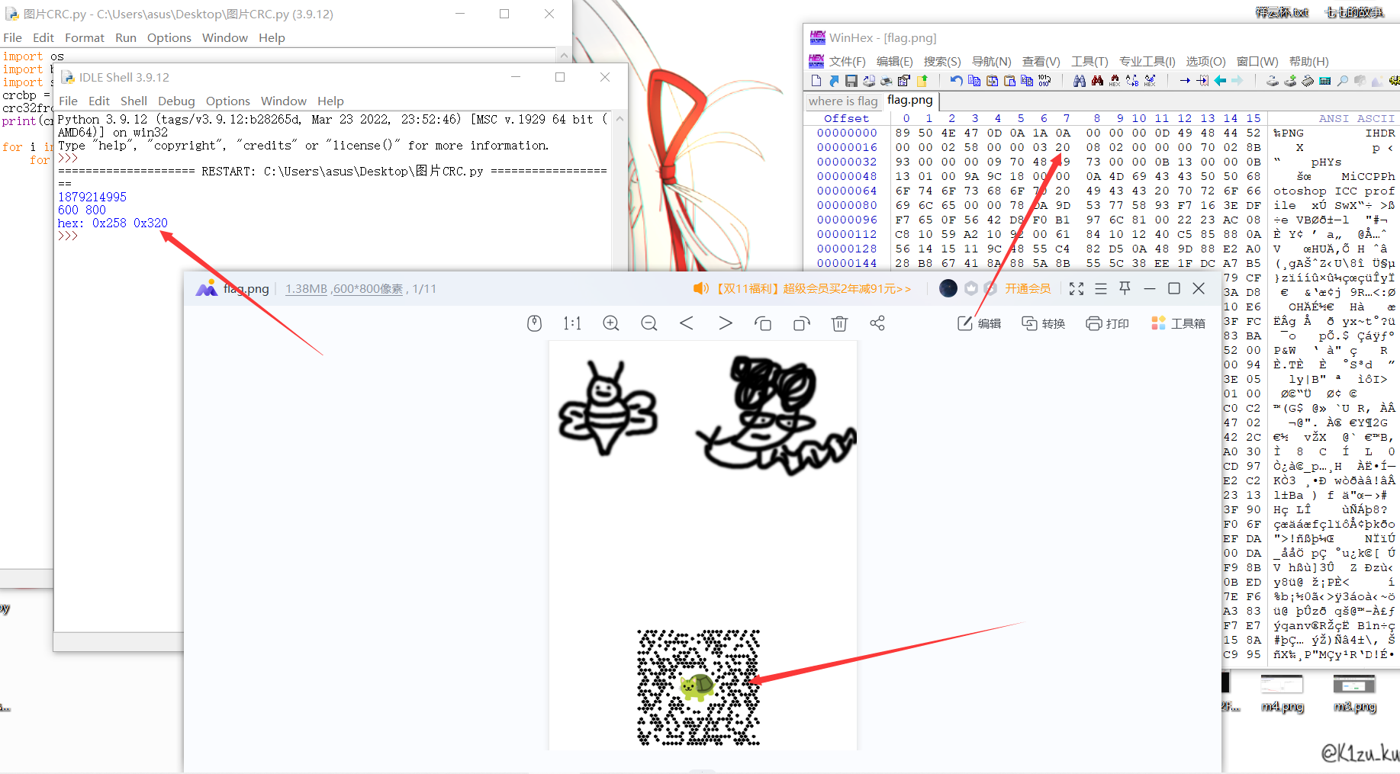Viewport: 1400px width, 774px height.
Task: Open Options menu in IDLE Shell
Action: coord(228,101)
